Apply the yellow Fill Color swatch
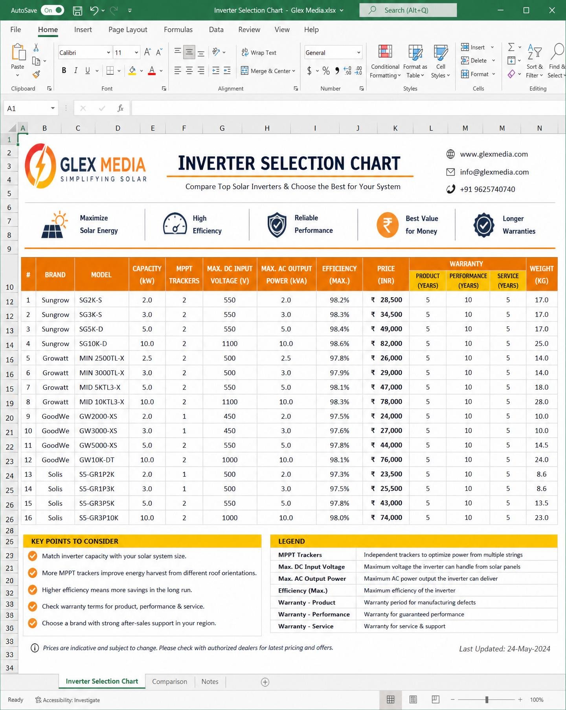566x710 pixels. [132, 71]
